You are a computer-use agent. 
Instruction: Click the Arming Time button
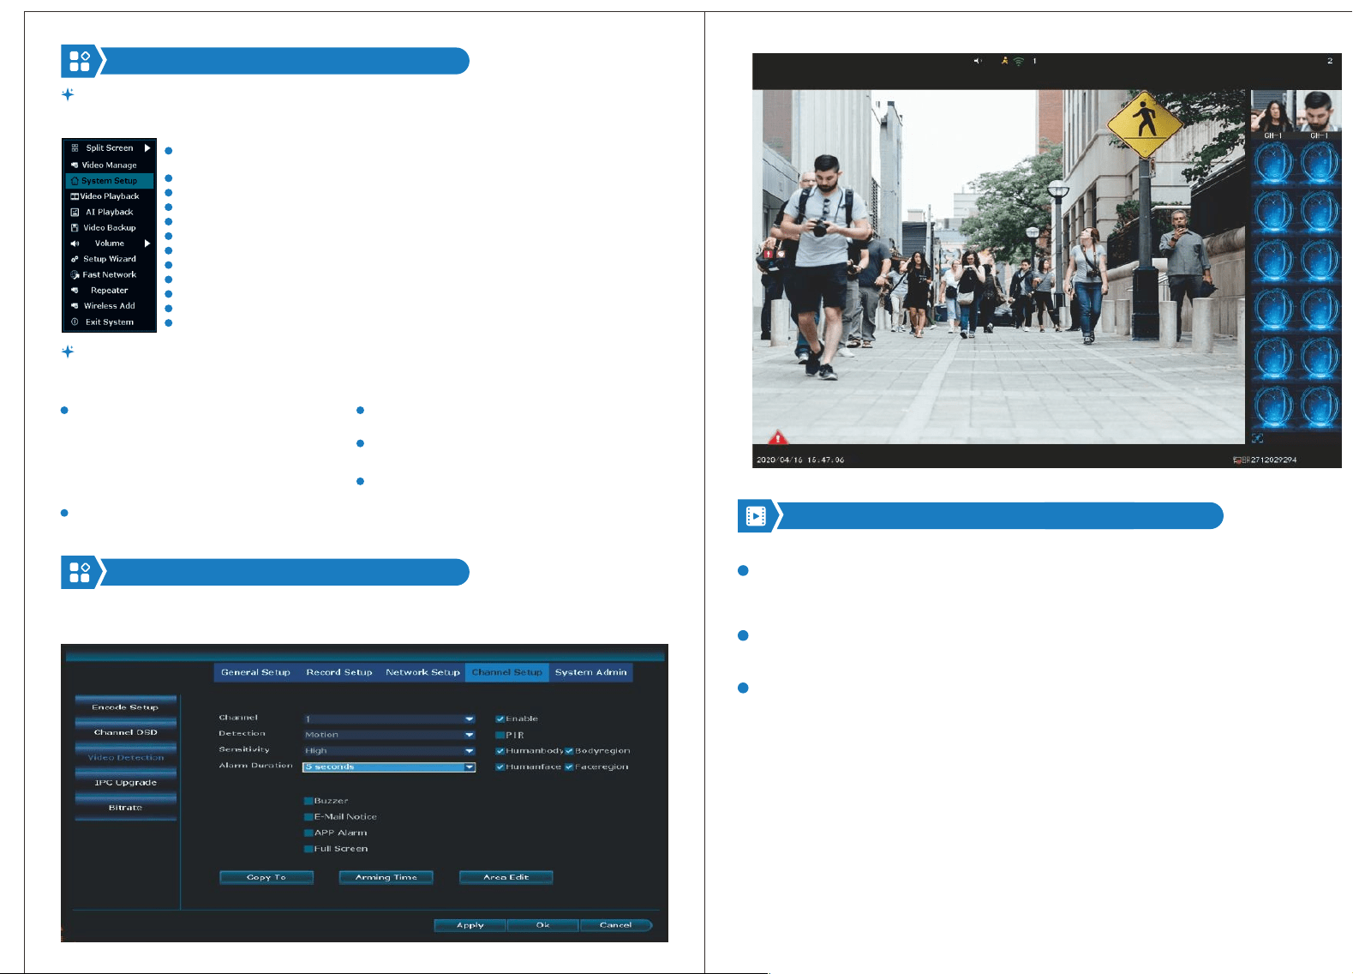point(386,877)
